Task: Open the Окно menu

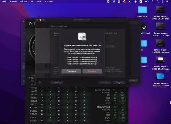Action: (x=40, y=1)
